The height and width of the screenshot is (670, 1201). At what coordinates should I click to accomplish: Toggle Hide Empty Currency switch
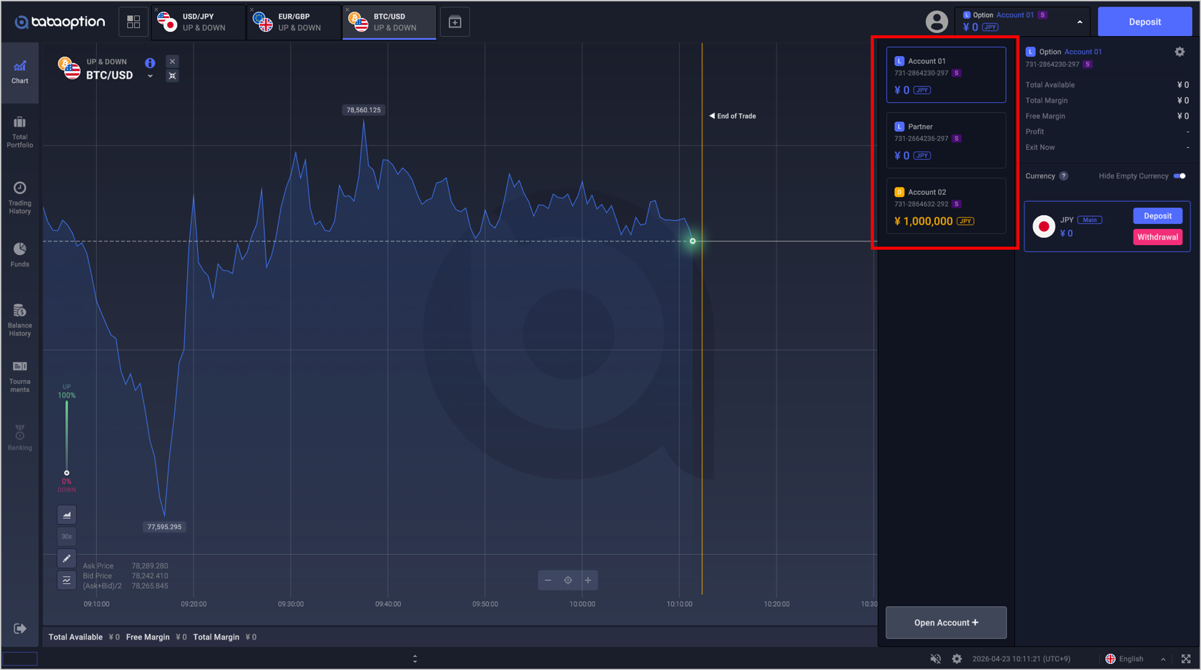[1179, 176]
